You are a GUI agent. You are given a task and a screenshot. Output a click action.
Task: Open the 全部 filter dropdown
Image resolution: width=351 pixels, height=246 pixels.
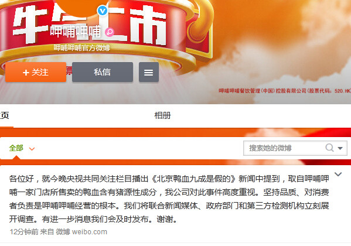pyautogui.click(x=22, y=148)
